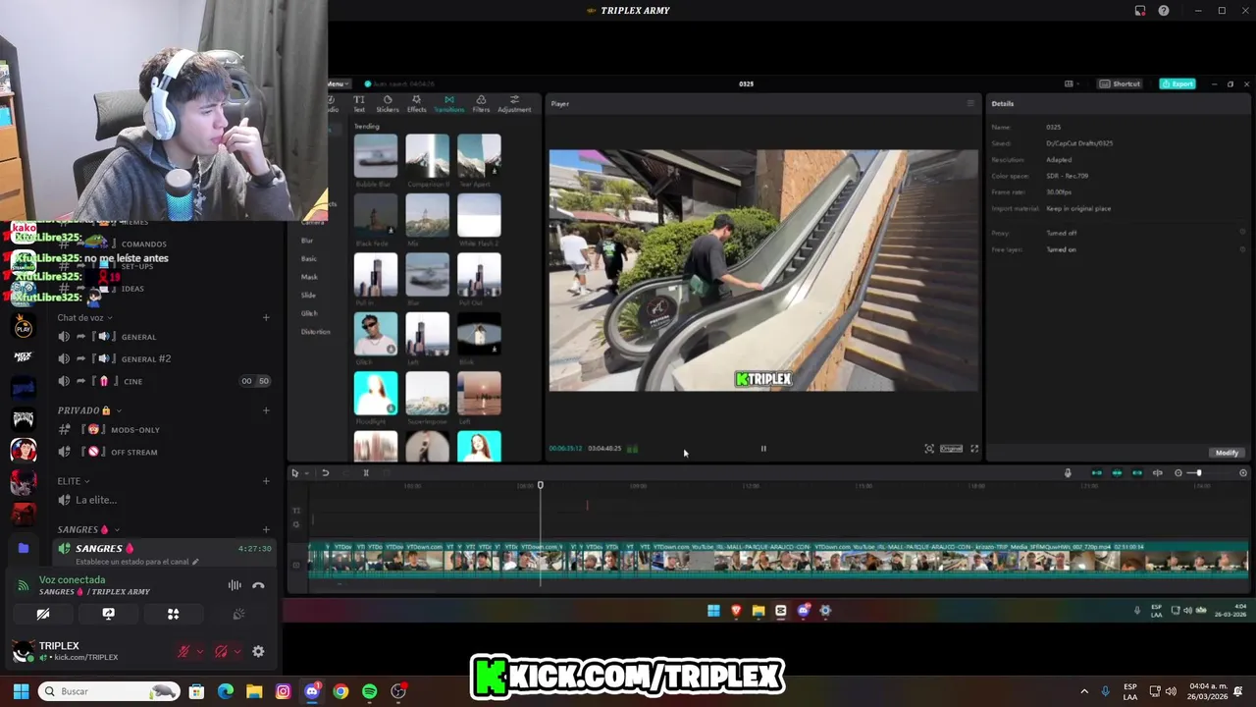Open the Adjustment tab in CapCut
The image size is (1256, 707).
coord(514,104)
